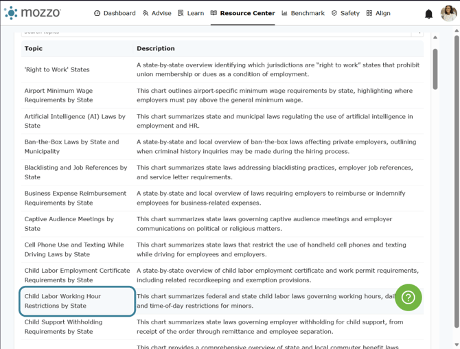Switch to Learn tab
The image size is (460, 349).
[191, 13]
